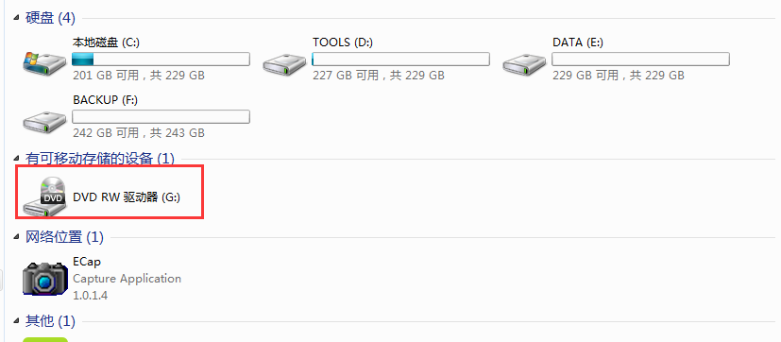Screen dimensions: 781x342
Task: Select the DVD RW drive G: icon
Action: [45, 197]
